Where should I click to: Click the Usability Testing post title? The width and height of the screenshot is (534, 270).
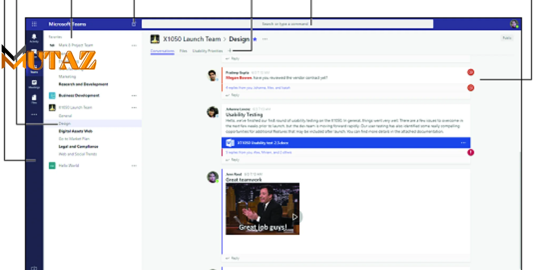click(244, 115)
